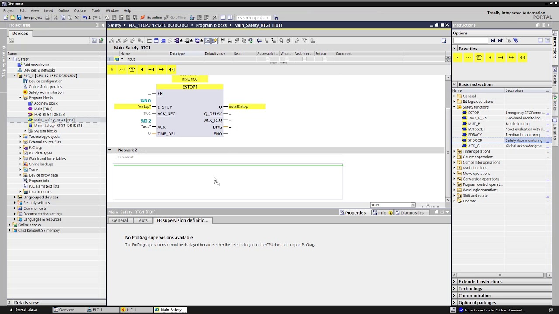
Task: Open the Overview taskbar button
Action: click(69, 310)
